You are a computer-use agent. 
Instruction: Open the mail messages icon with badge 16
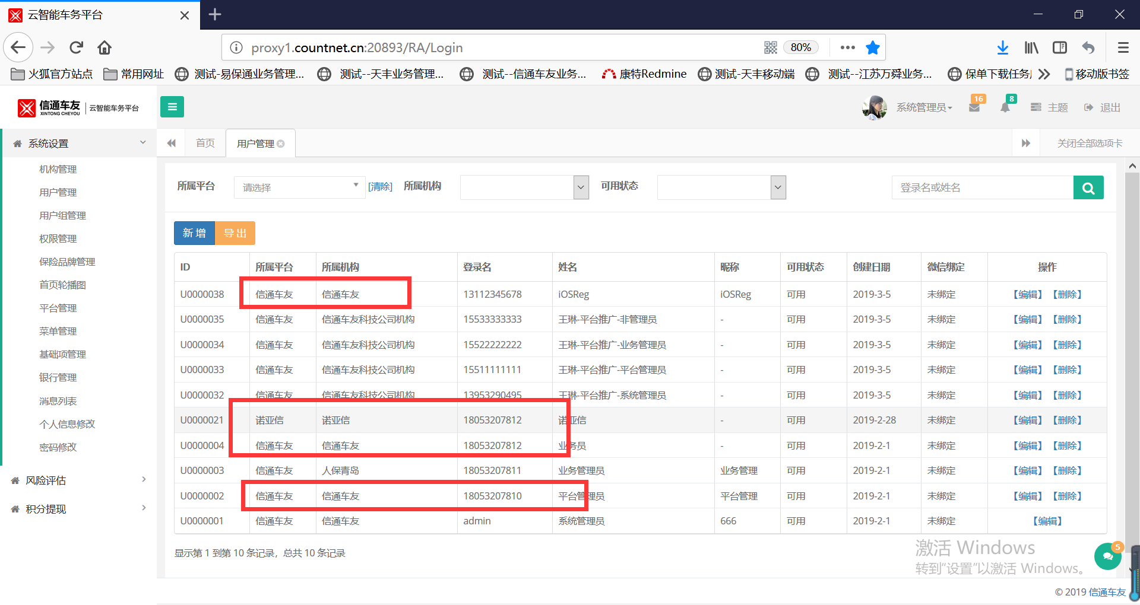pos(974,107)
